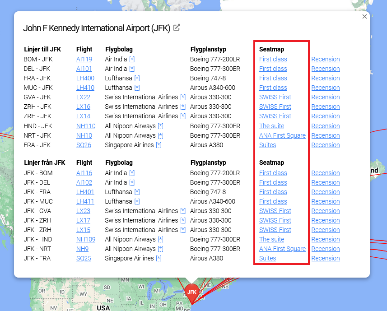The image size is (387, 311).
Task: Click the [*] next to Lufthansa LH411
Action: coord(137,201)
